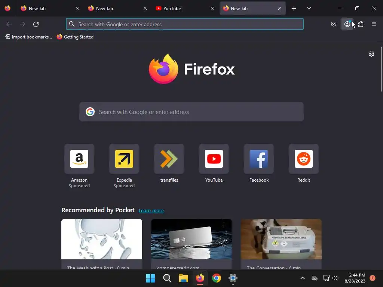Open The Conversation story card
The width and height of the screenshot is (383, 287).
tap(281, 244)
